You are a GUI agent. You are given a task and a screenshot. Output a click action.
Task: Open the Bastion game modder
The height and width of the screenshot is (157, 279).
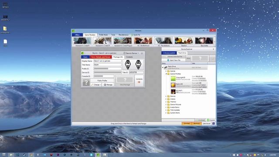pyautogui.click(x=184, y=42)
